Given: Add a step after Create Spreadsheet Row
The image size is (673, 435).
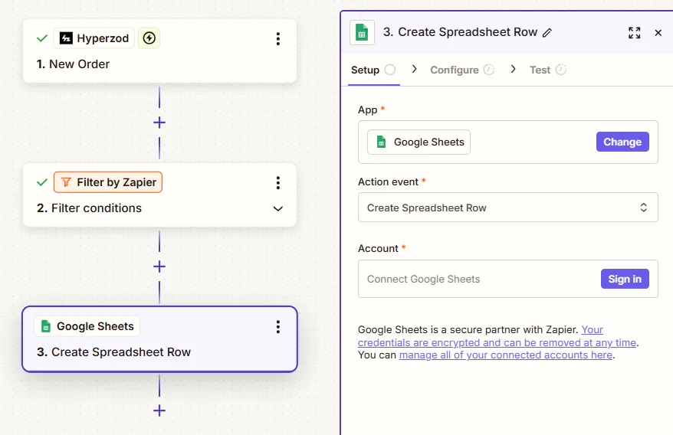Looking at the screenshot, I should [x=159, y=411].
